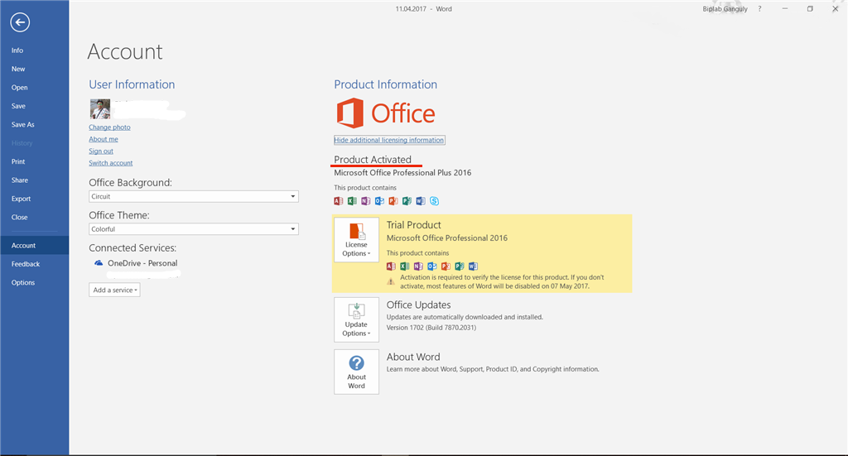Click PowerPoint icon under Professional Plus 2016
848x456 pixels.
pos(393,201)
